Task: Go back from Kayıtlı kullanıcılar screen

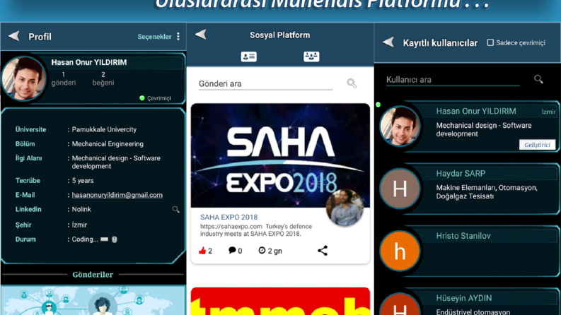Action: pos(388,42)
